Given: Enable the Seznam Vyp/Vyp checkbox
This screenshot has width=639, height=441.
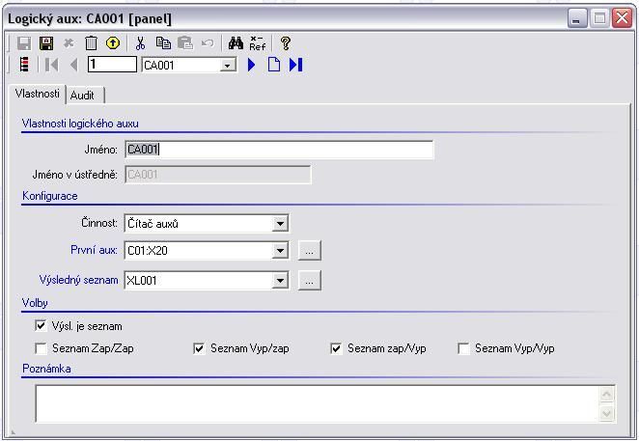Looking at the screenshot, I should point(463,348).
